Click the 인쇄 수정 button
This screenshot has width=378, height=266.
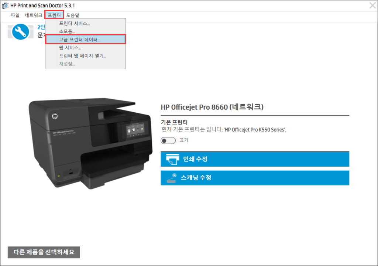(255, 159)
